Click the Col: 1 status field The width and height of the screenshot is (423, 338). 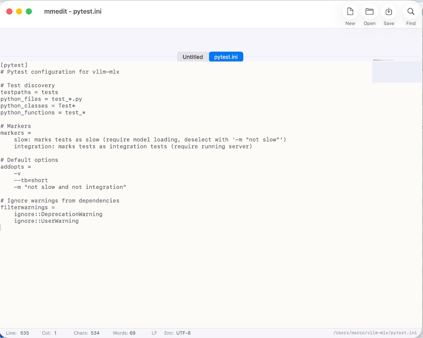pyautogui.click(x=49, y=333)
